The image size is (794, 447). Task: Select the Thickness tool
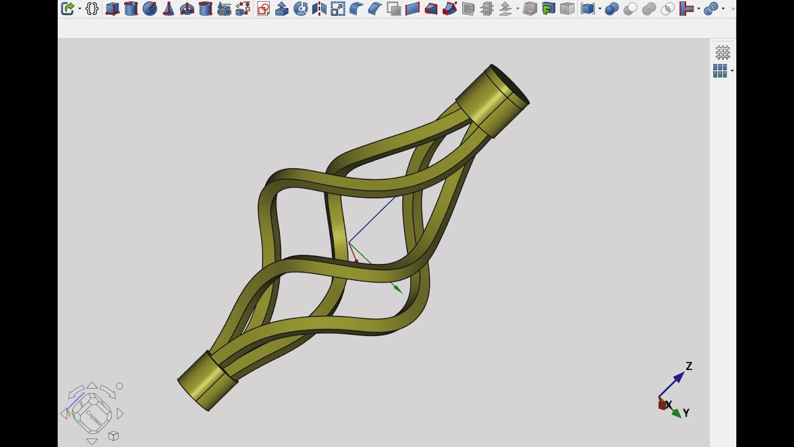[530, 9]
